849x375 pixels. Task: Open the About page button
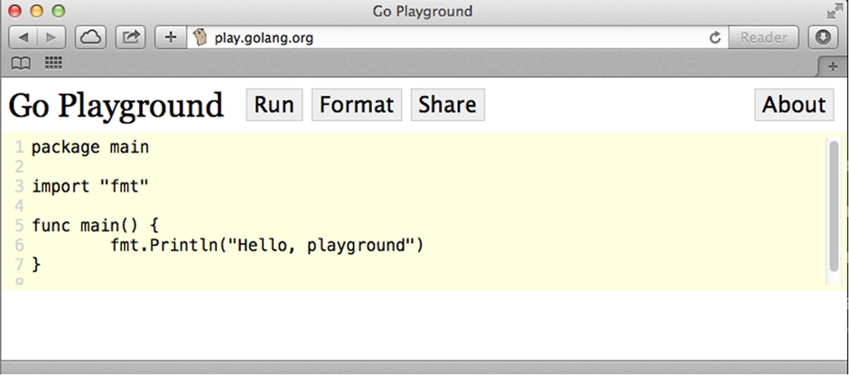coord(793,105)
